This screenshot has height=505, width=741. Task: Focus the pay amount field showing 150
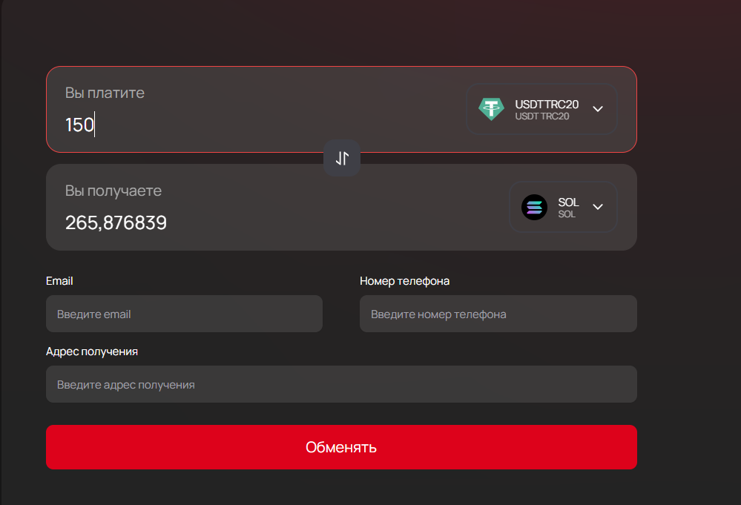point(80,125)
